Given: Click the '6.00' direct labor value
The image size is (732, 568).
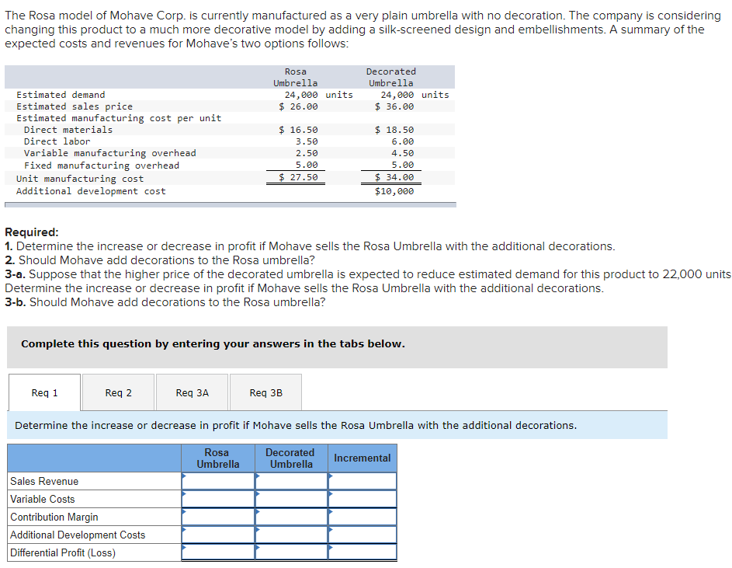Looking at the screenshot, I should pyautogui.click(x=402, y=141).
